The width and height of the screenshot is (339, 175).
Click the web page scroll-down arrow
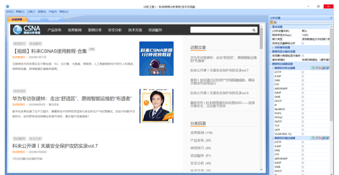(x=261, y=170)
